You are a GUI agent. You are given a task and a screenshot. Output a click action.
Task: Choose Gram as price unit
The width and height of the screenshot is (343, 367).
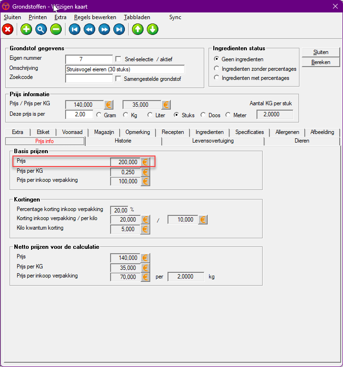(x=99, y=115)
